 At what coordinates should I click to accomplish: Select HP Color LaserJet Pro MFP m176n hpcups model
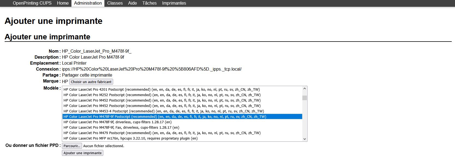click(x=182, y=138)
